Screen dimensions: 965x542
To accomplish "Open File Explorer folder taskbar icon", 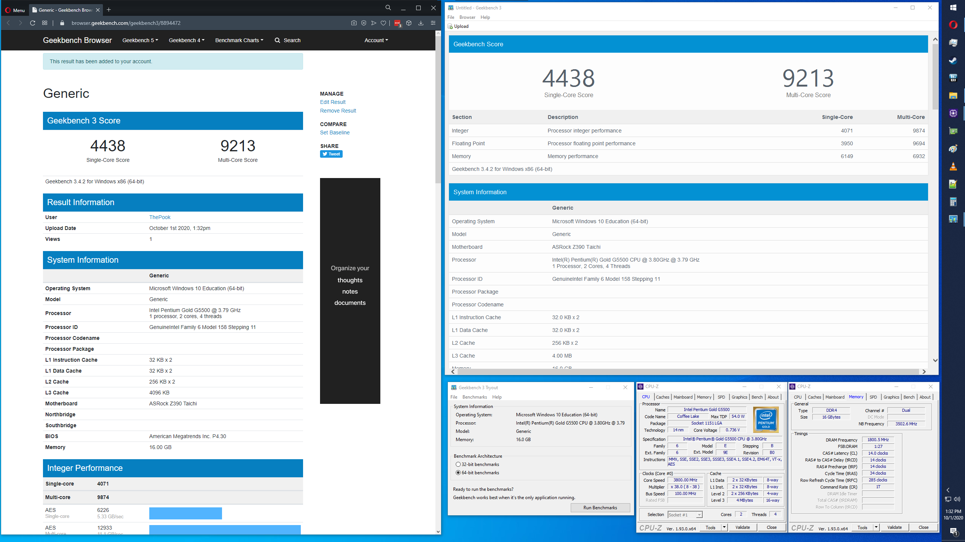I will coord(953,96).
